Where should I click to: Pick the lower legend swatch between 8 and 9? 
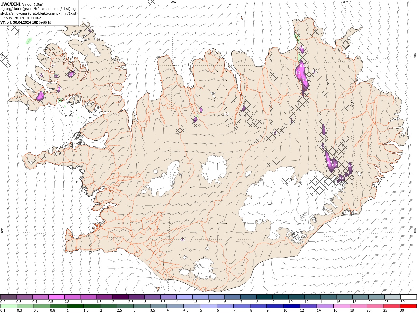tap(258, 306)
